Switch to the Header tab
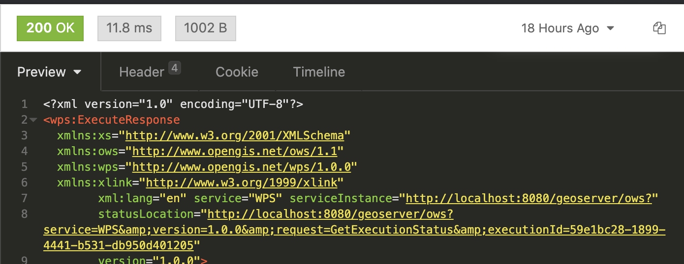The height and width of the screenshot is (264, 684). coord(141,72)
